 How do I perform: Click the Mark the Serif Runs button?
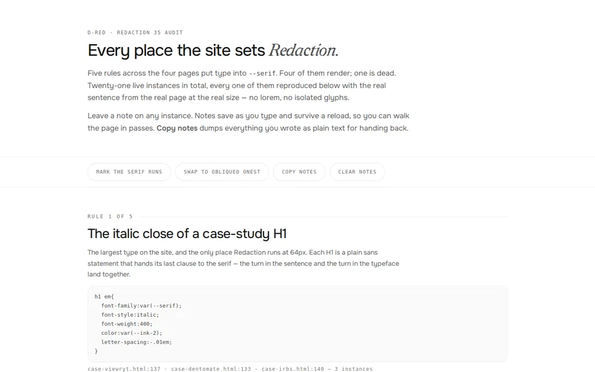pyautogui.click(x=129, y=172)
